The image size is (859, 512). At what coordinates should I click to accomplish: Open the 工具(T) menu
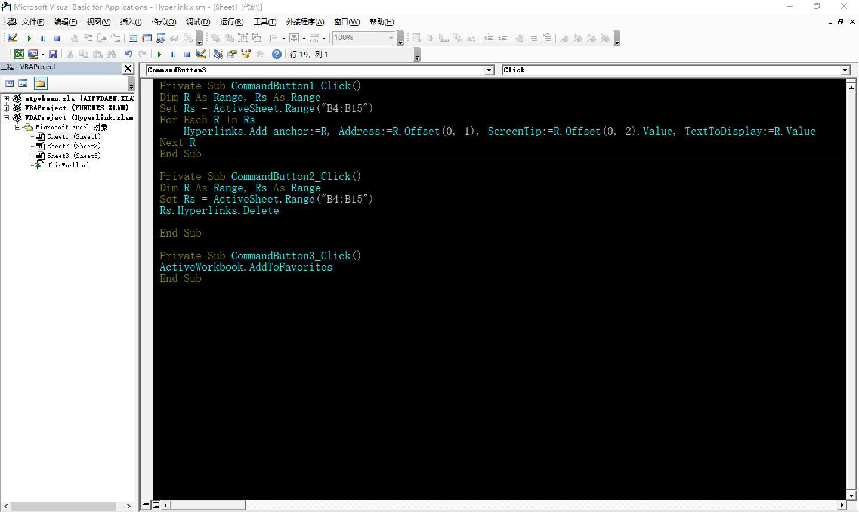coord(265,22)
